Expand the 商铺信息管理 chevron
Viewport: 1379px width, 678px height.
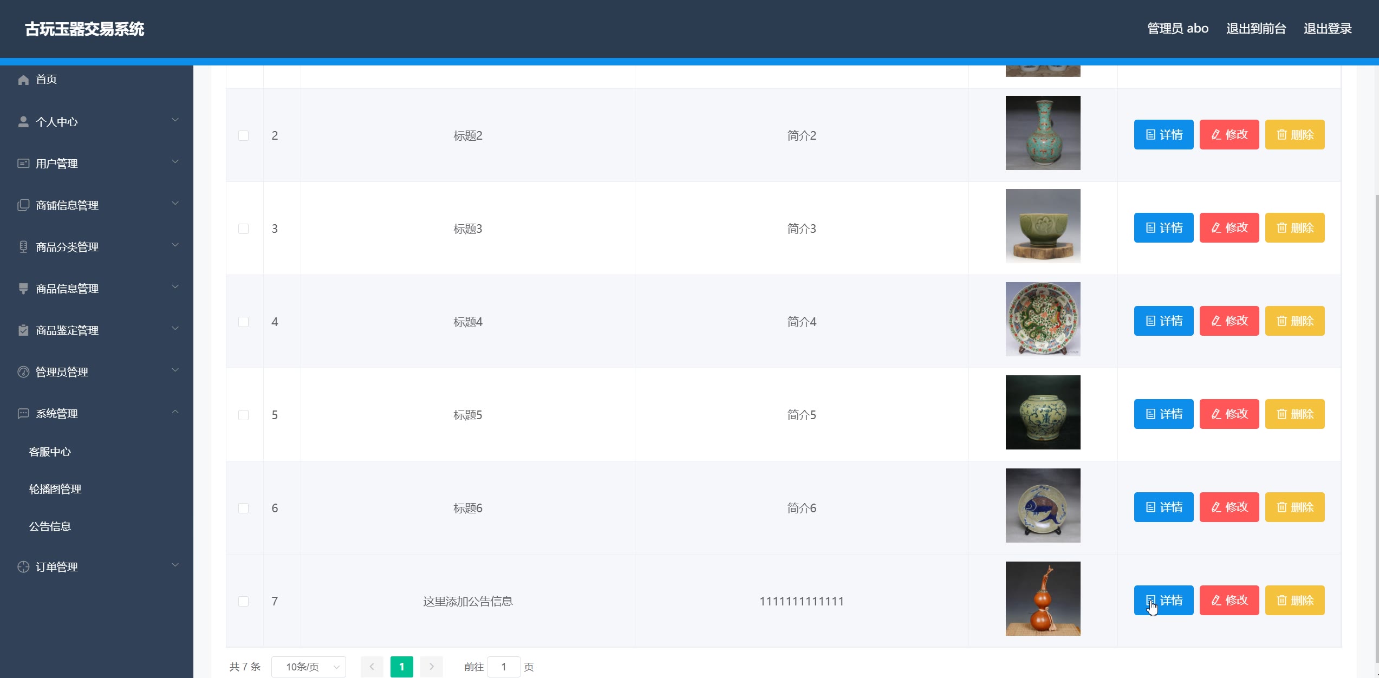point(175,203)
